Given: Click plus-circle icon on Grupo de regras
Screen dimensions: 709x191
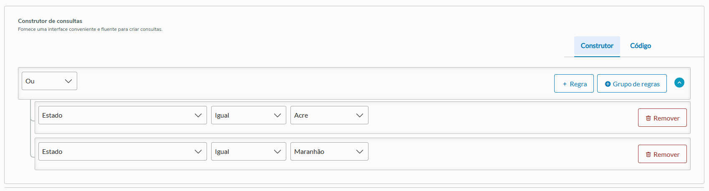Looking at the screenshot, I should pyautogui.click(x=608, y=84).
